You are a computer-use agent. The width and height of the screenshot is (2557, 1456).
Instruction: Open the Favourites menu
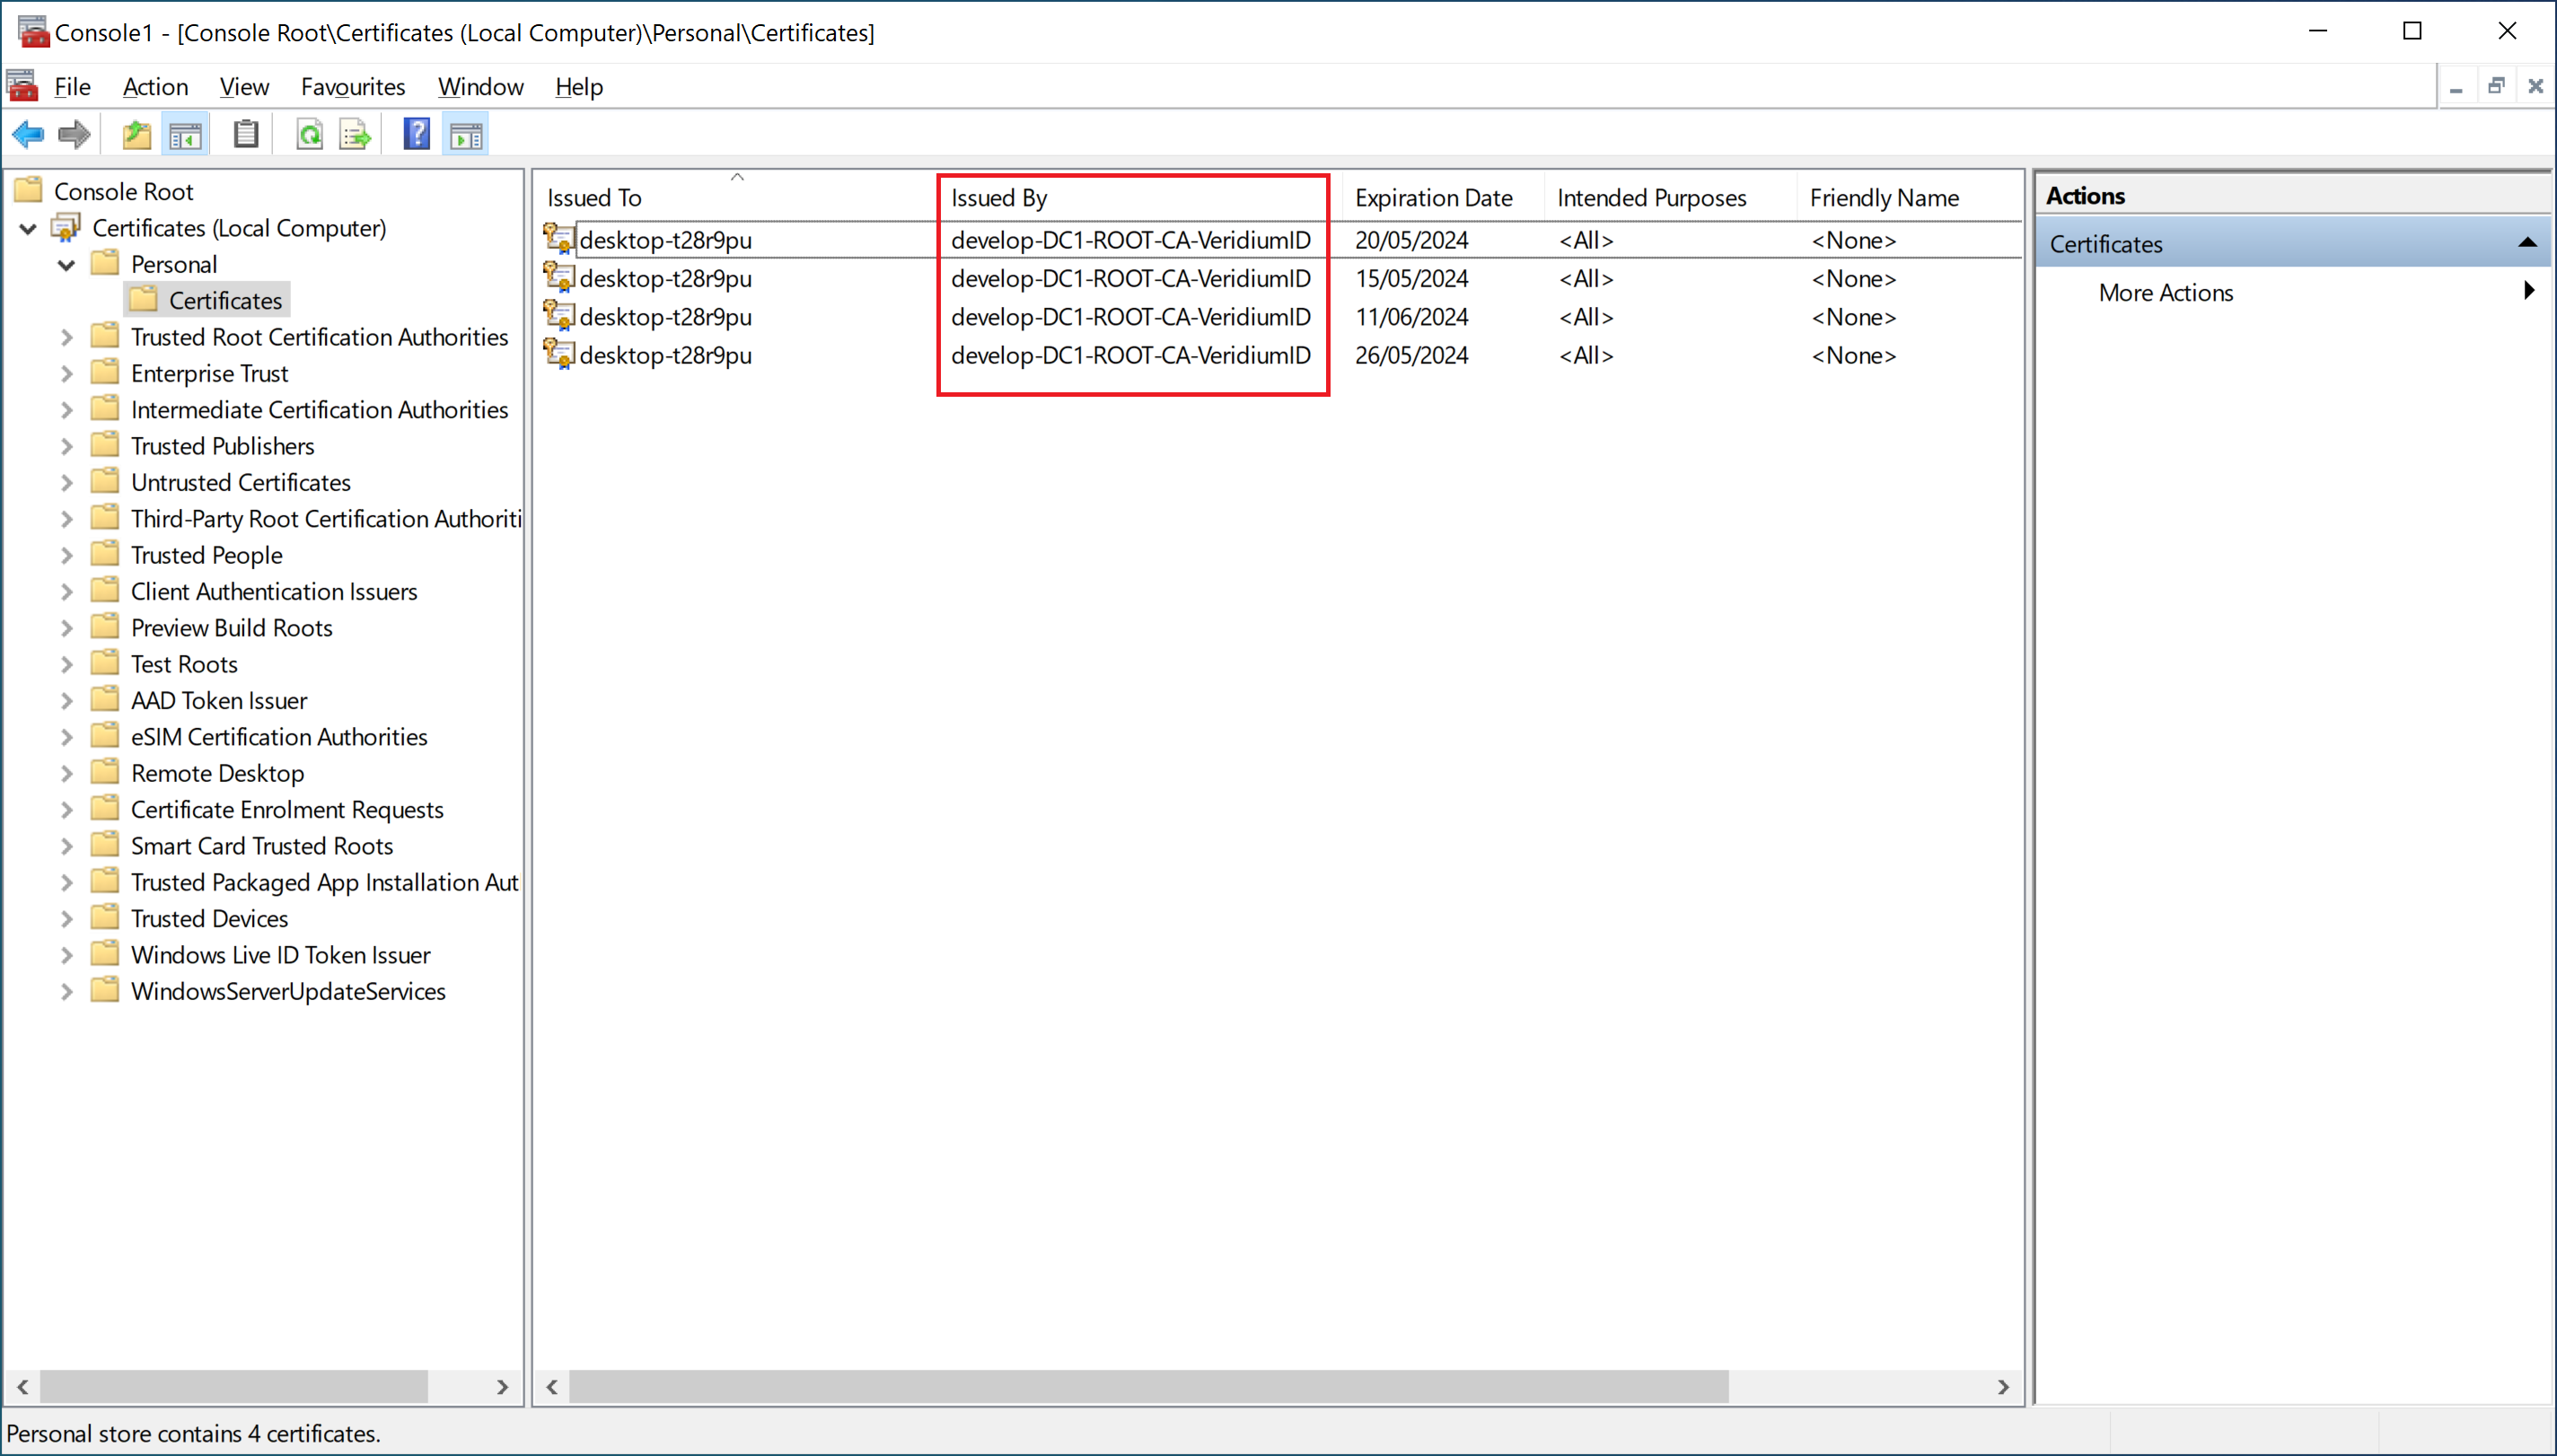click(352, 87)
